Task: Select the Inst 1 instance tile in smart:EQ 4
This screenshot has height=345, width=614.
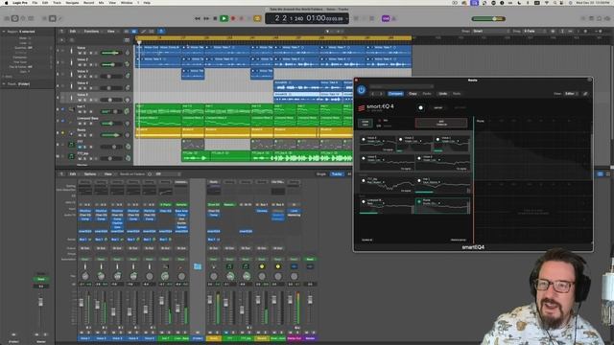Action: click(443, 185)
